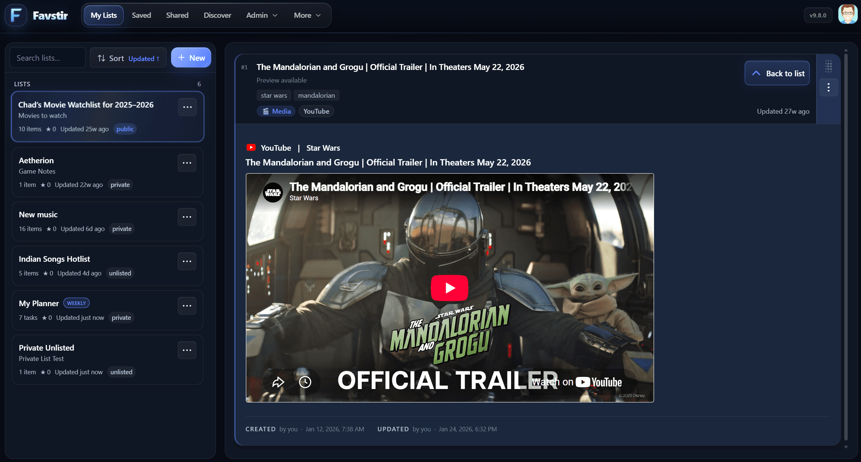Change sort order with Sort Updated button
This screenshot has height=462, width=861.
click(x=128, y=58)
